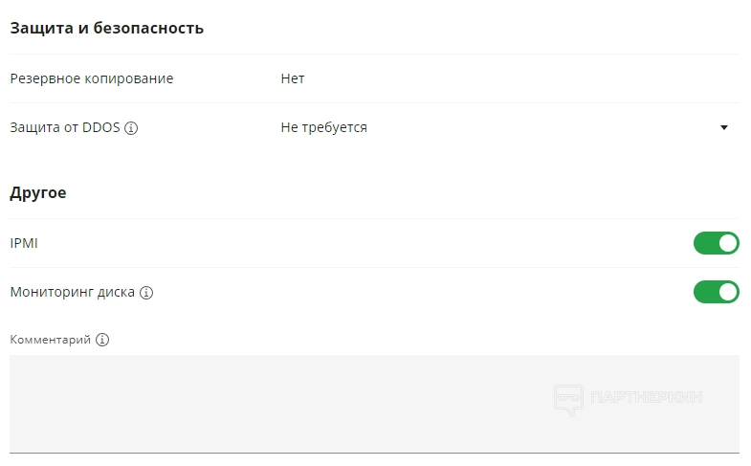Turn off the Мониторинг диска toggle
751x466 pixels.
[x=716, y=292]
